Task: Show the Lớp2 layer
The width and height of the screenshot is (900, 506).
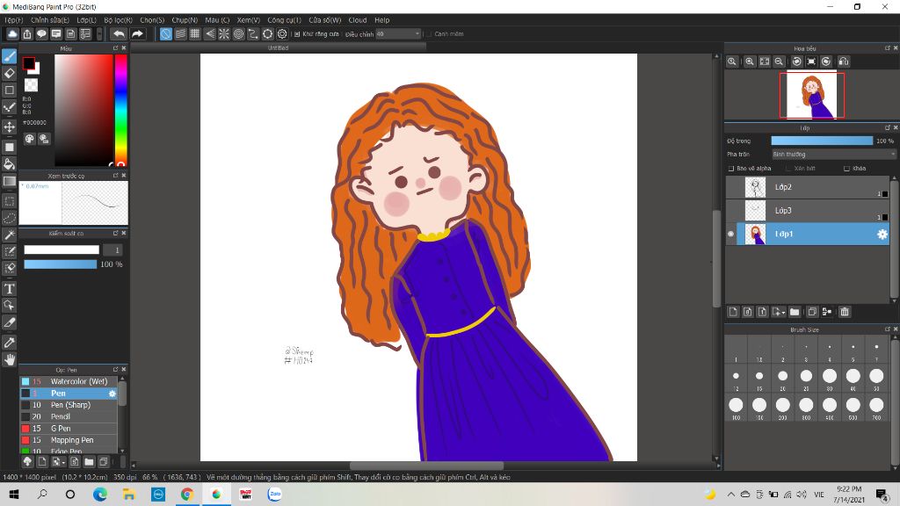Action: [730, 187]
